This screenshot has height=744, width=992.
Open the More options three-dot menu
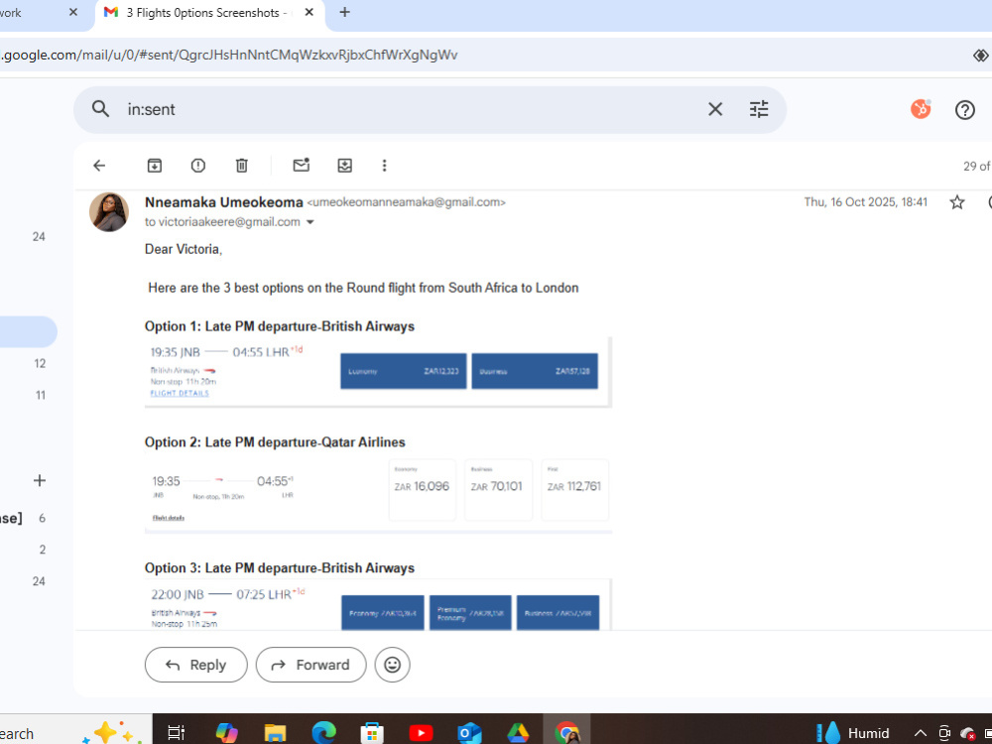384,166
